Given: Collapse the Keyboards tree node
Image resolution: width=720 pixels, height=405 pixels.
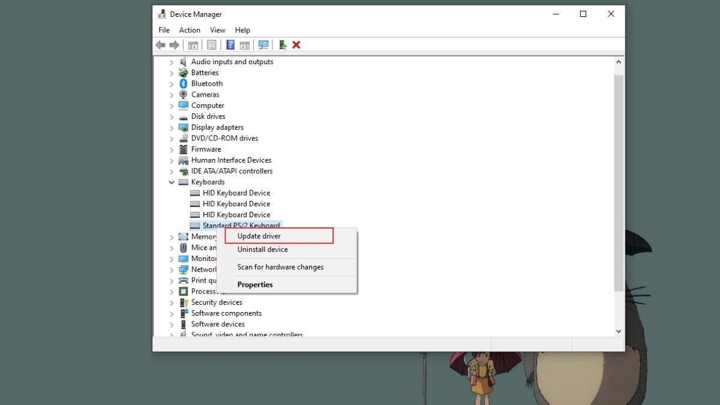Looking at the screenshot, I should 172,182.
